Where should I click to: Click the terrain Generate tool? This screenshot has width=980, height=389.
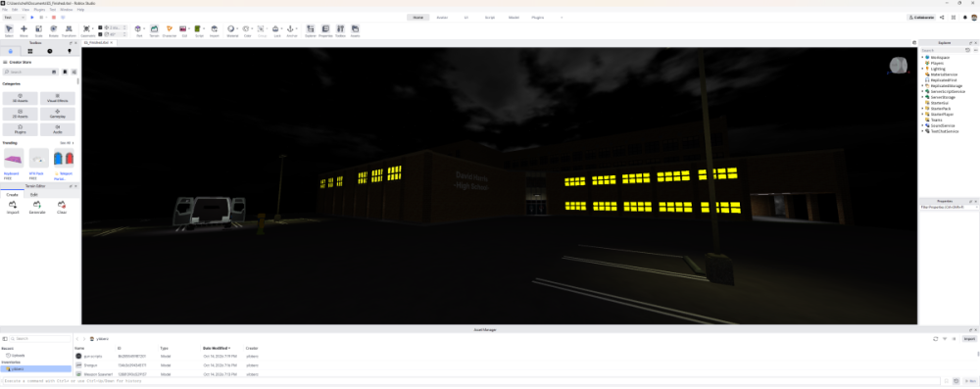point(37,207)
